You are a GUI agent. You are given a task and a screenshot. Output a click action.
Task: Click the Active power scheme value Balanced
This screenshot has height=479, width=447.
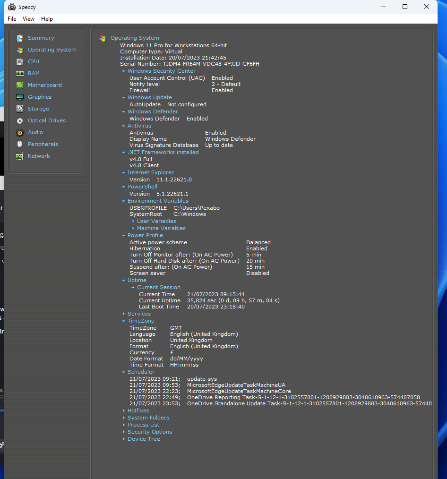point(258,242)
